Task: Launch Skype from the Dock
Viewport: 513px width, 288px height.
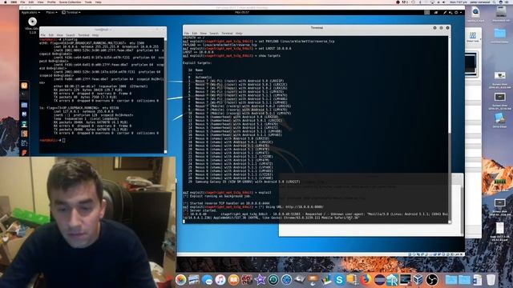Action: point(339,280)
